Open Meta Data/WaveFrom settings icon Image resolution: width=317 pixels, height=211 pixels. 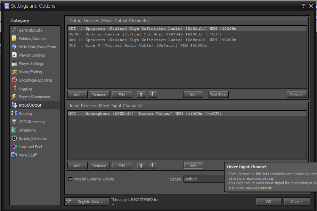tap(15, 47)
